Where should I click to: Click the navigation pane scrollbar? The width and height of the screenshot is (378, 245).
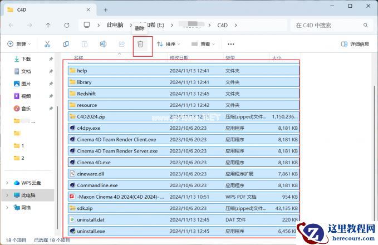tap(57, 168)
